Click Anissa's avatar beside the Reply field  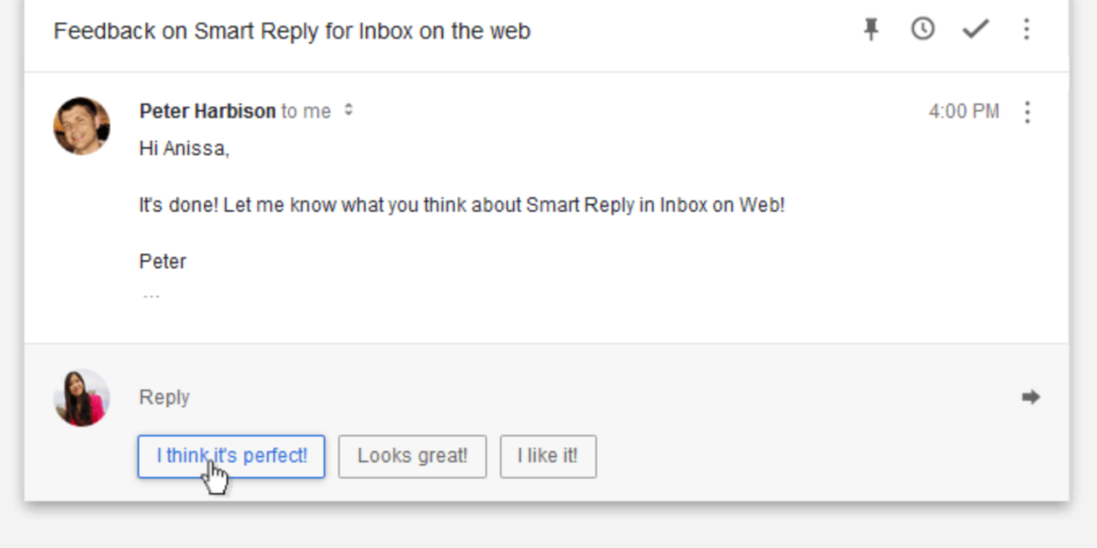point(81,397)
